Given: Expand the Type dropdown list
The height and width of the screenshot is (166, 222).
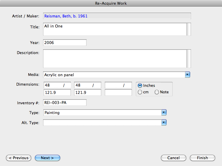Looking at the screenshot, I should (x=164, y=113).
